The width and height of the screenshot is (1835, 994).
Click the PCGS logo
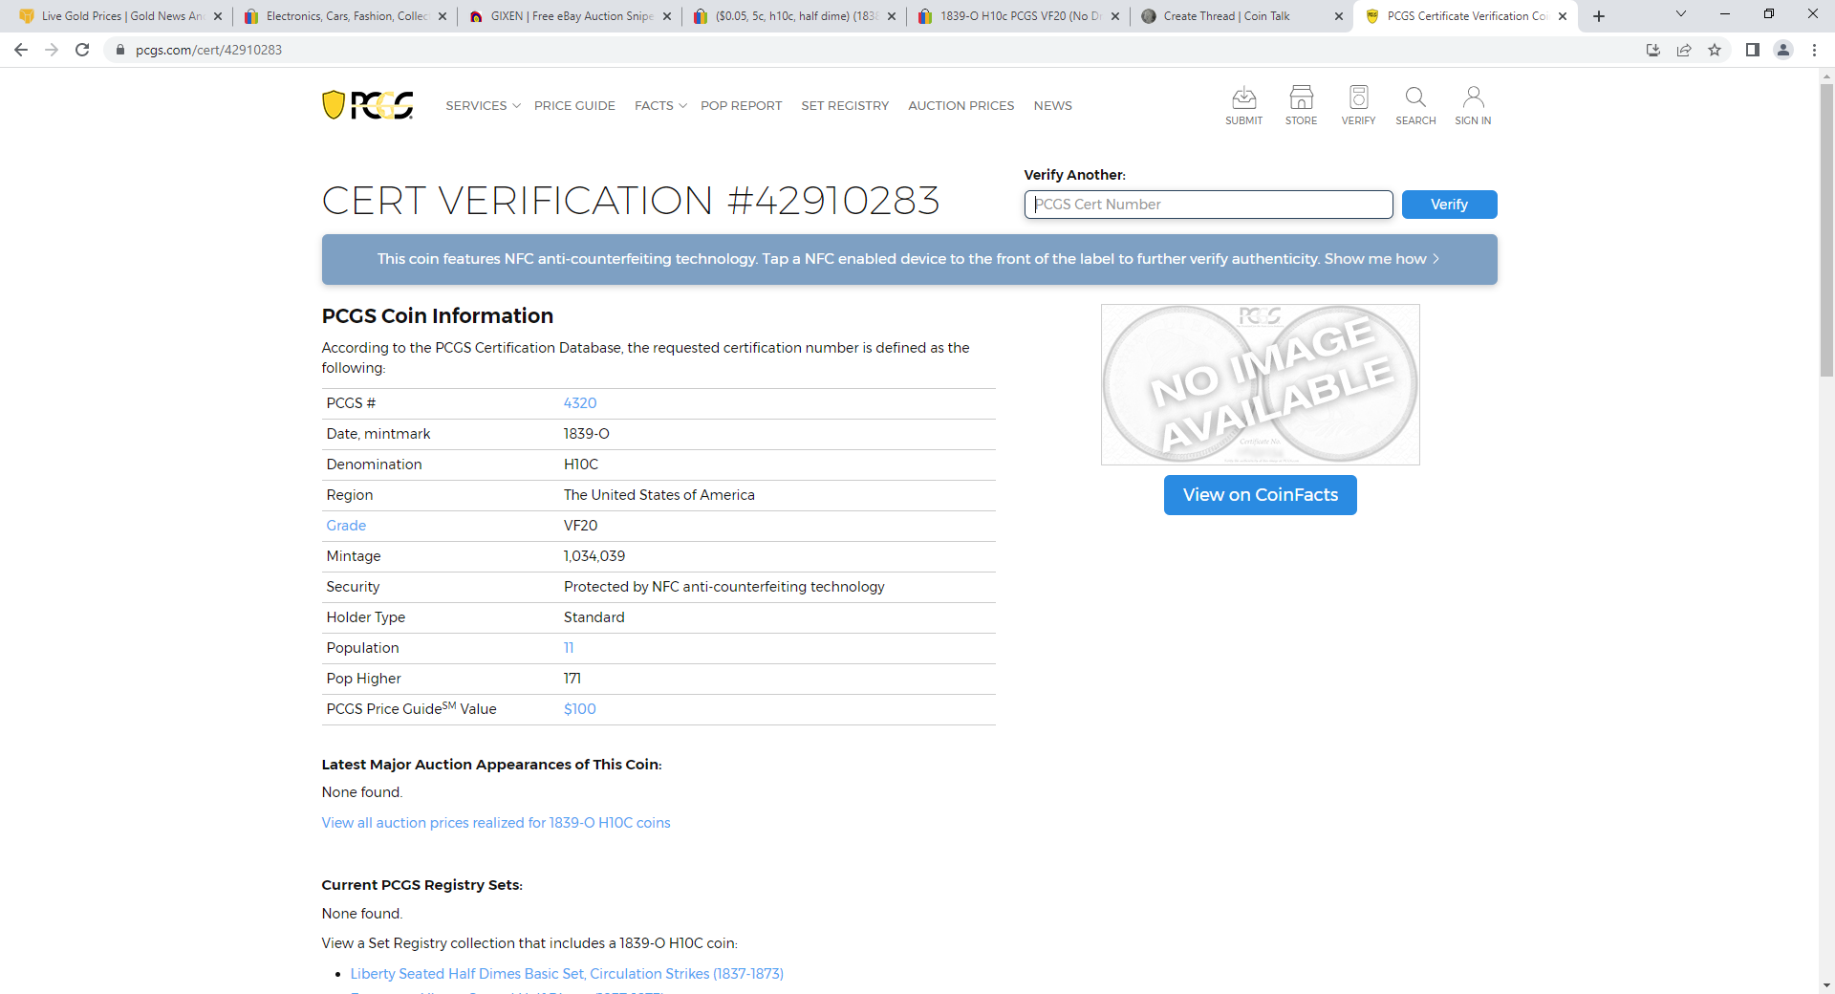pos(368,105)
